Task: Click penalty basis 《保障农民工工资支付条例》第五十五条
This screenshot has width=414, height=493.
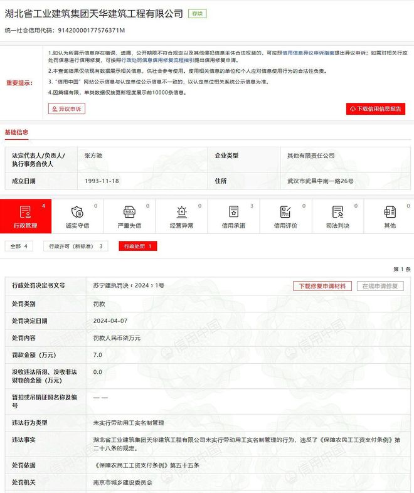Action: 147,465
